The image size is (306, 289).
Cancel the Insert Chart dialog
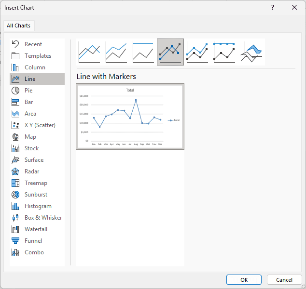pos(284,280)
